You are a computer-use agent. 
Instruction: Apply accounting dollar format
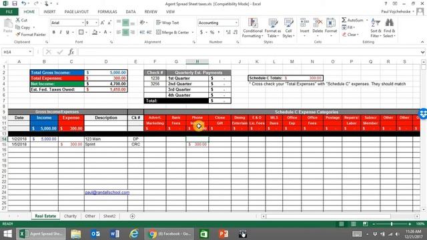click(x=201, y=32)
